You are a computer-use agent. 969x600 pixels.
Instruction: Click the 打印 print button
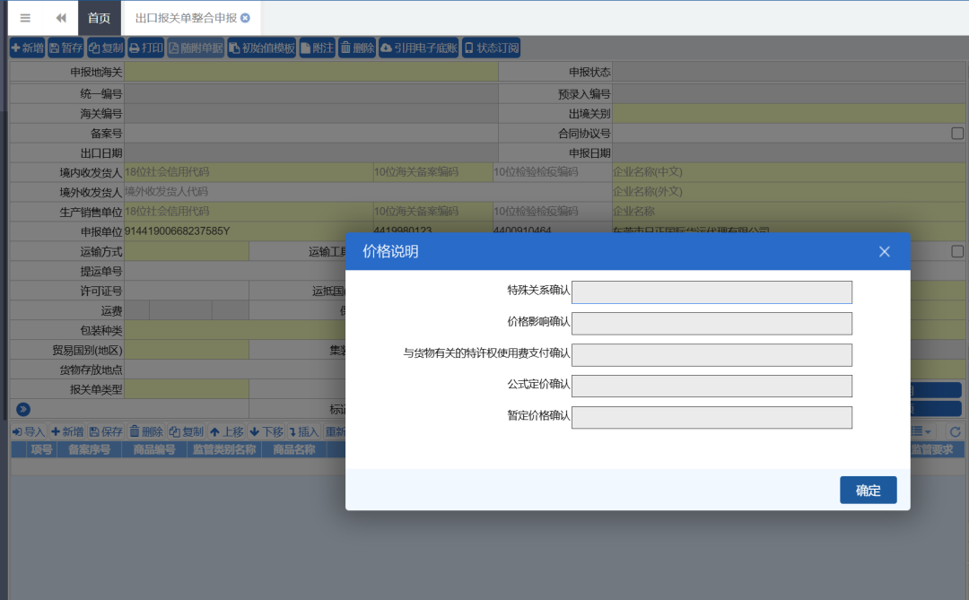146,48
